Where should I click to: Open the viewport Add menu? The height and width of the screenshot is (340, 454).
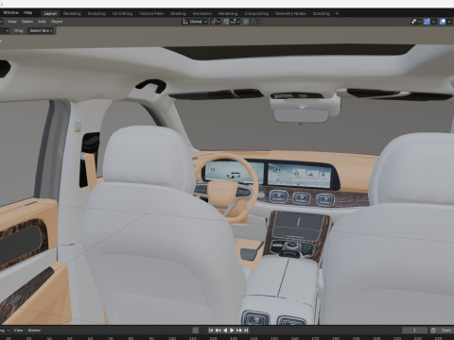click(x=42, y=22)
